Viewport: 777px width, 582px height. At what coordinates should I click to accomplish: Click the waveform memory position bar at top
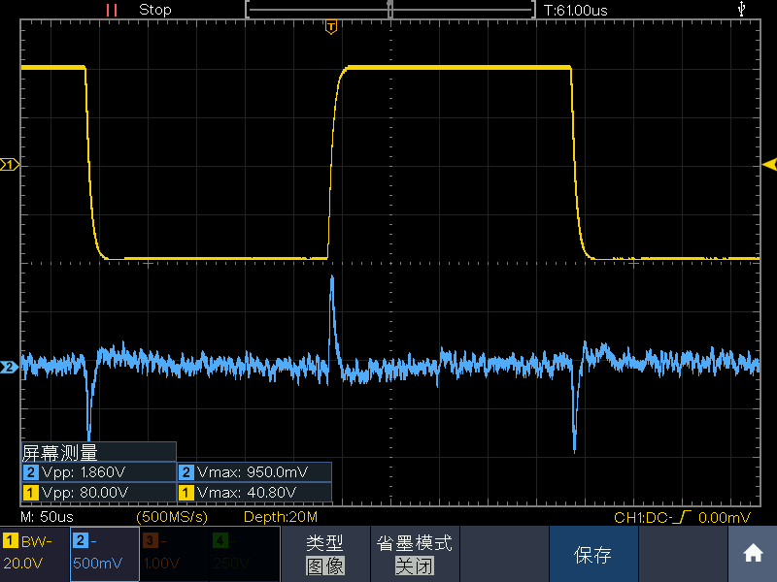[389, 10]
